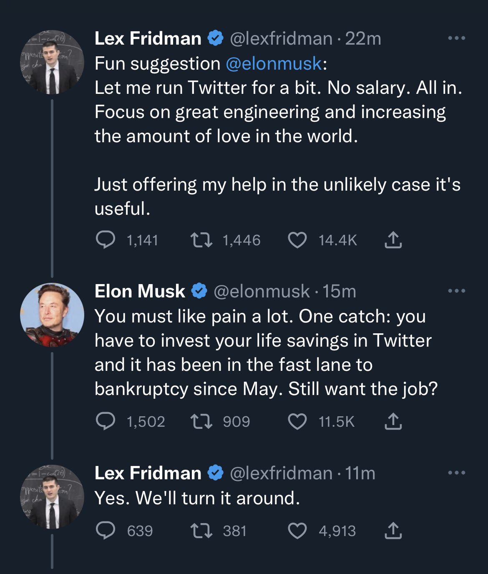Share Elon Musk's tweet
This screenshot has height=574, width=488.
(393, 421)
